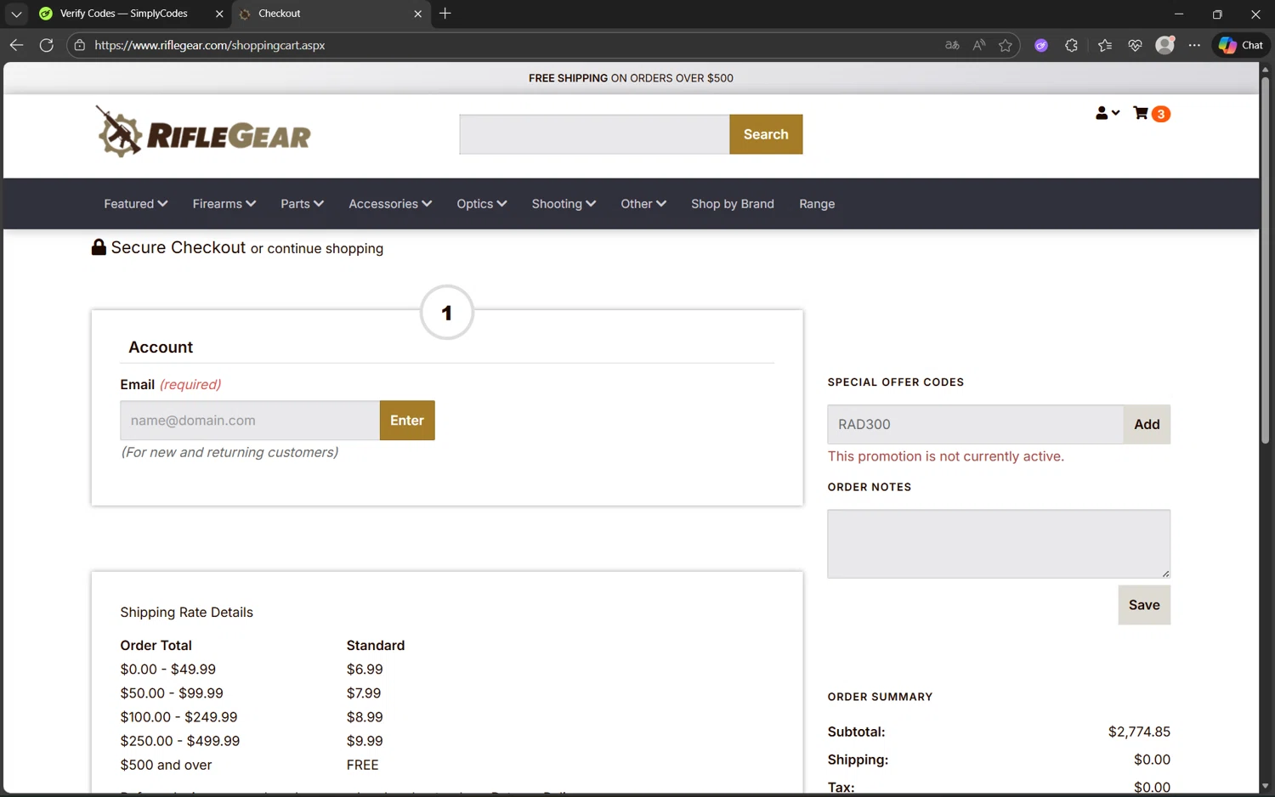The width and height of the screenshot is (1275, 797).
Task: Click the Order Notes text area
Action: (999, 544)
